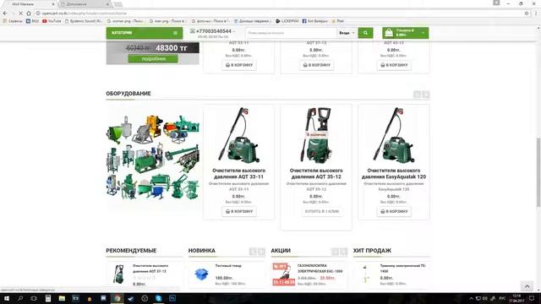
Task: Show next items in НОВИНКА section
Action: 261,252
